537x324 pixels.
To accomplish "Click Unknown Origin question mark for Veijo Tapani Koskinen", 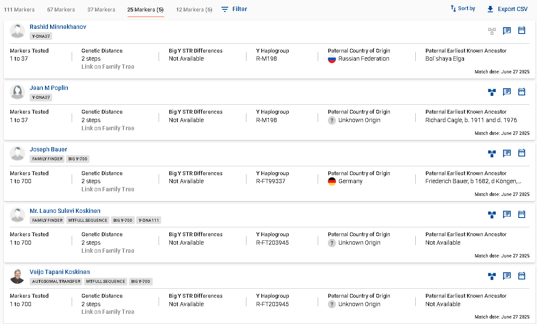I will click(332, 304).
